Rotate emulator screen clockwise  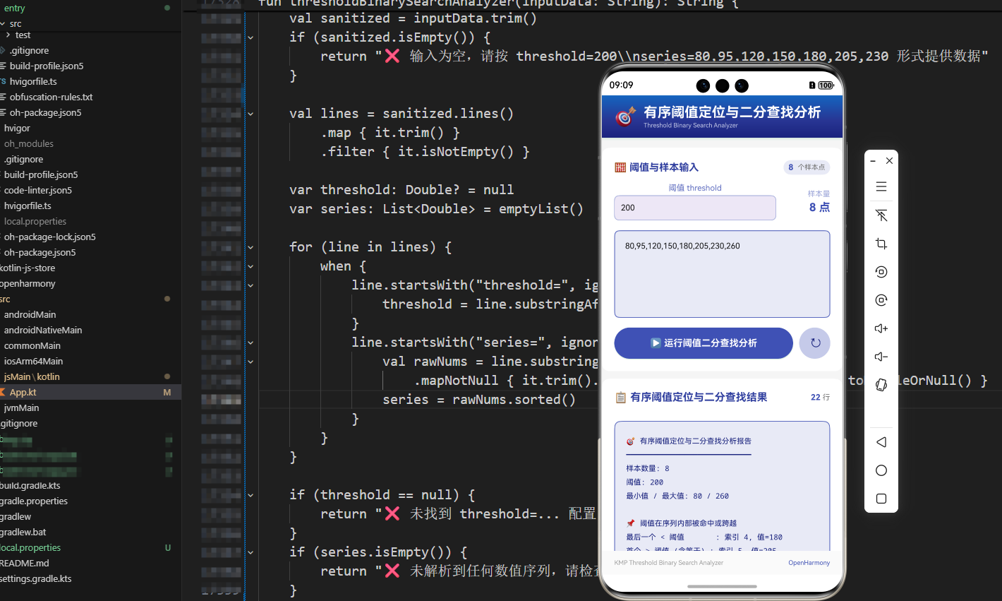881,300
